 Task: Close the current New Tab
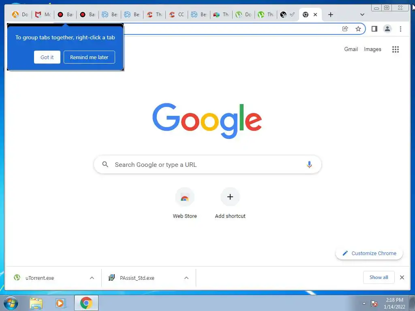(315, 15)
